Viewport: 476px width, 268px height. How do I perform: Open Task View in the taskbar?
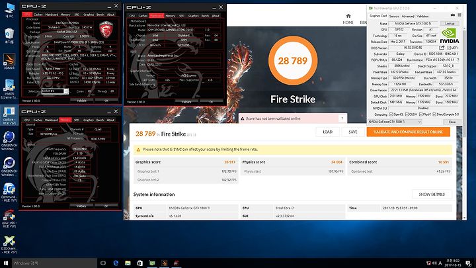pyautogui.click(x=103, y=263)
